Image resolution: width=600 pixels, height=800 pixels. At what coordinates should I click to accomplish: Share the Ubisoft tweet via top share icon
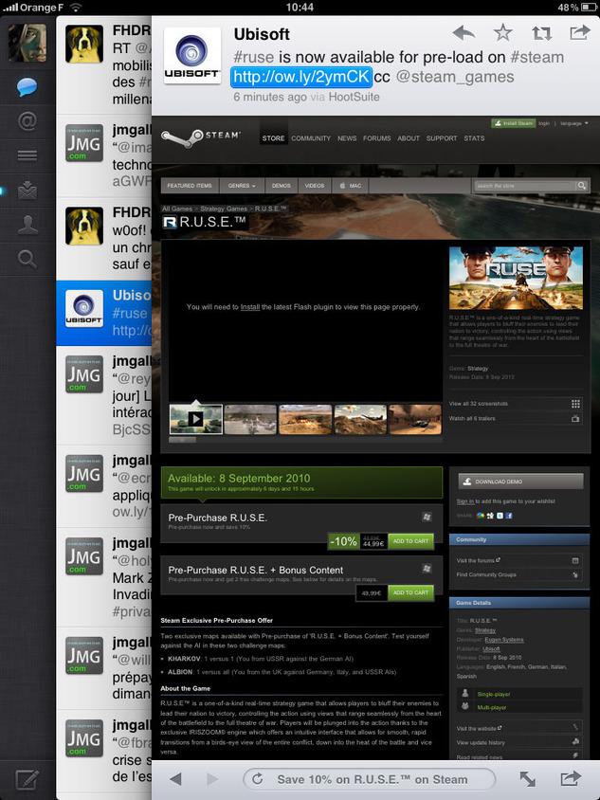point(579,32)
